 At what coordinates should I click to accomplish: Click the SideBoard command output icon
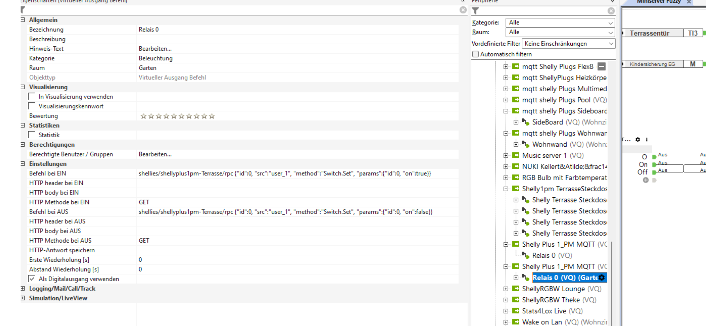click(525, 122)
